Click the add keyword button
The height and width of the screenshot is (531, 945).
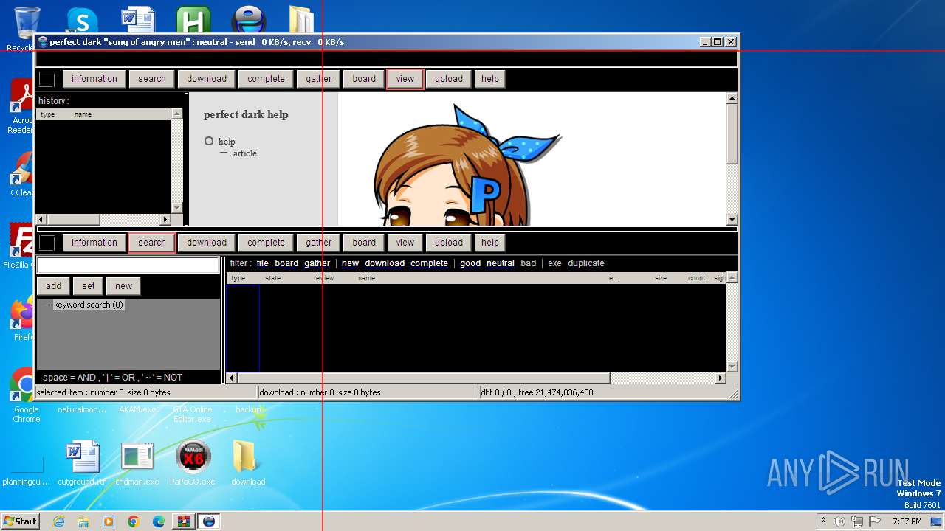click(54, 286)
